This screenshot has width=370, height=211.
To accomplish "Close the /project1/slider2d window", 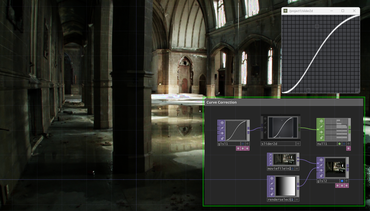I will tap(355, 11).
